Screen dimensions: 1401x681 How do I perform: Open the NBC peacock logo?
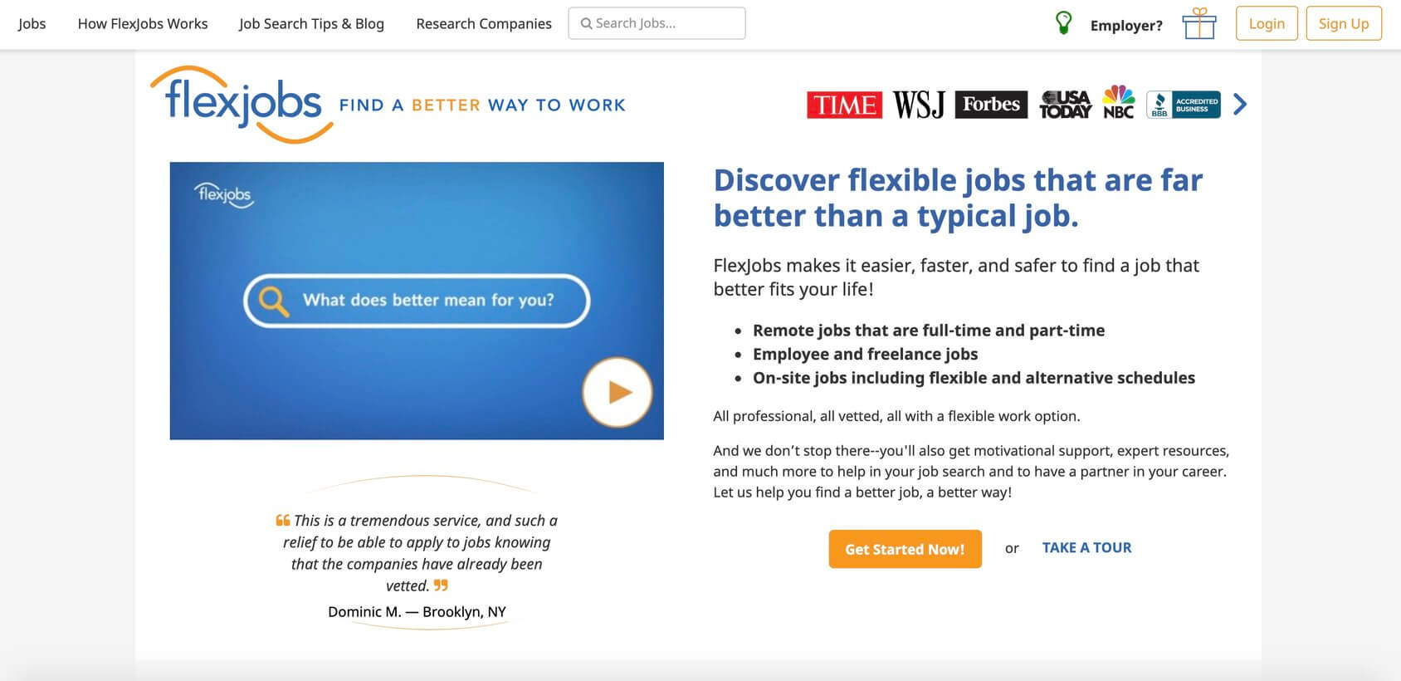click(1118, 105)
